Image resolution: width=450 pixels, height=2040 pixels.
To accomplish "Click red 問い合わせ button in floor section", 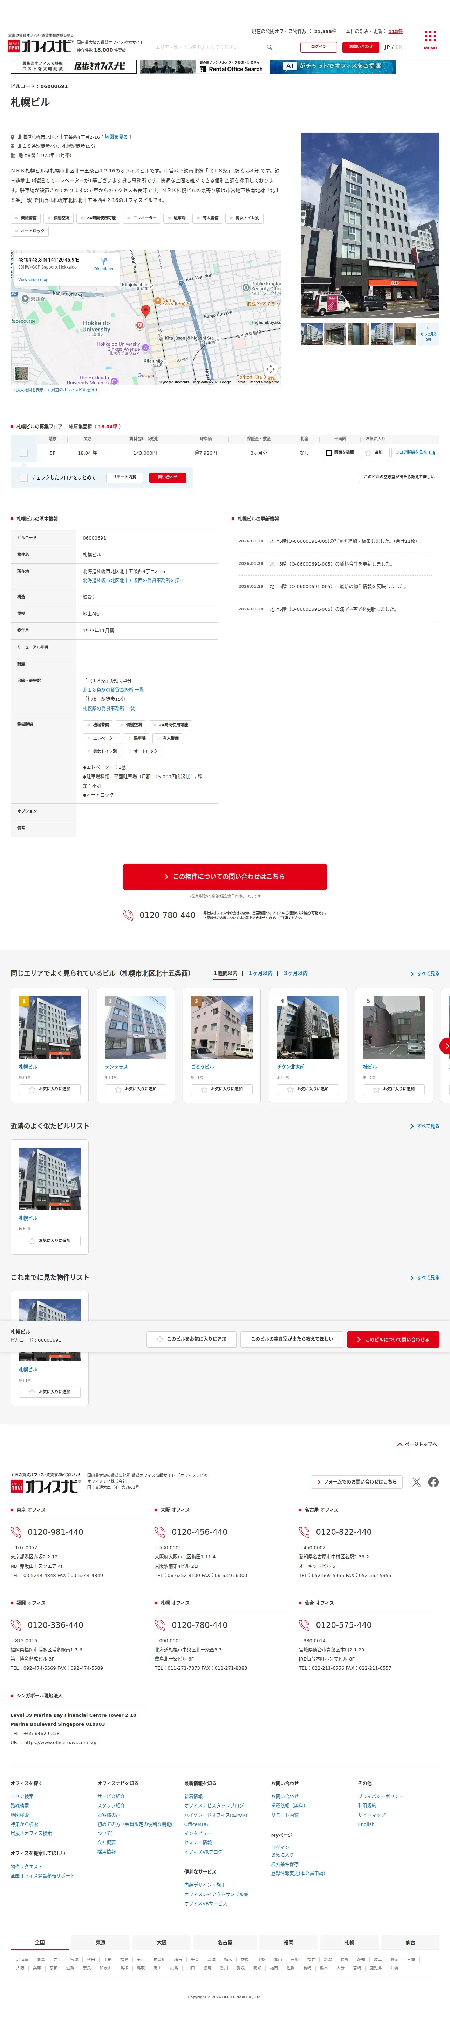I will tap(168, 477).
